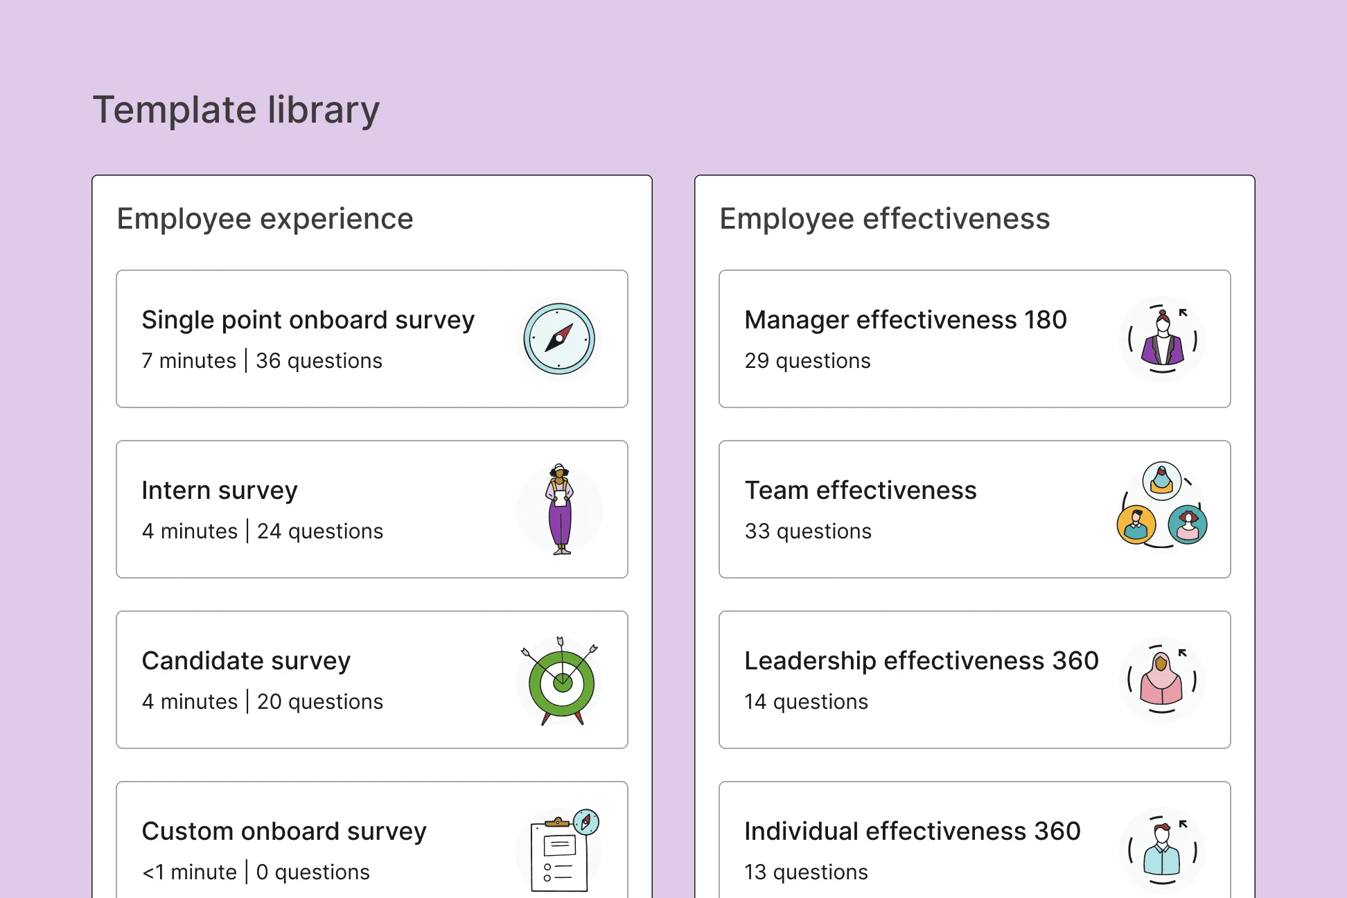
Task: Open Individual effectiveness 360 template
Action: (x=912, y=831)
